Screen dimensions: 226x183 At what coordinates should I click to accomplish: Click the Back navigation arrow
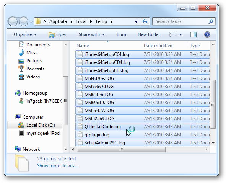point(13,22)
